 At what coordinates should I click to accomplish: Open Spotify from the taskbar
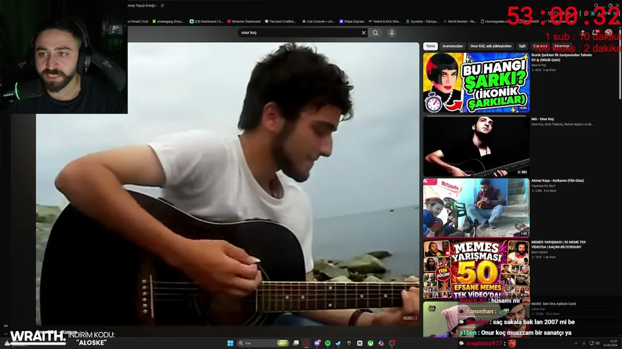coord(328,343)
